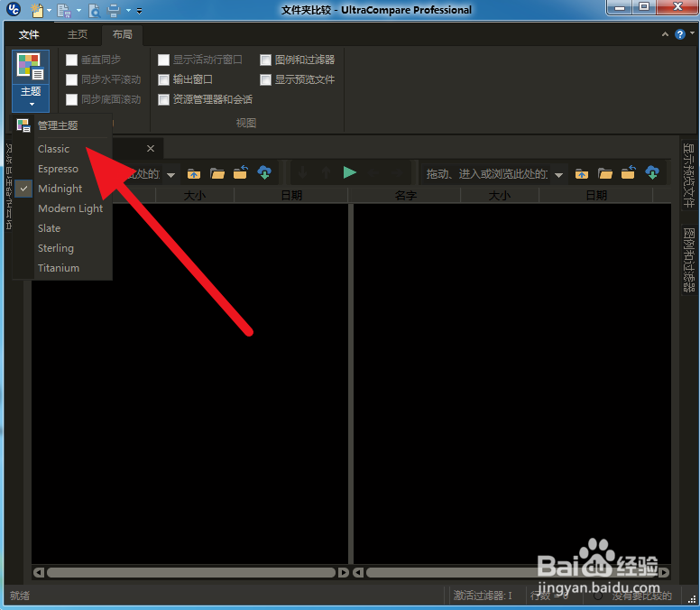This screenshot has height=610, width=700.
Task: Click the previous difference up arrow icon
Action: pyautogui.click(x=326, y=172)
